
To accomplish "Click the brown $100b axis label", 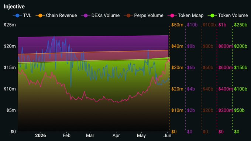I will click(209, 25).
